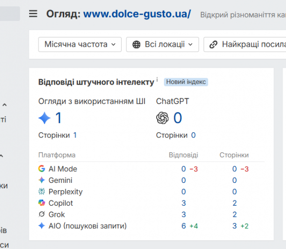Click the AI Mode answers change -3

click(x=194, y=169)
